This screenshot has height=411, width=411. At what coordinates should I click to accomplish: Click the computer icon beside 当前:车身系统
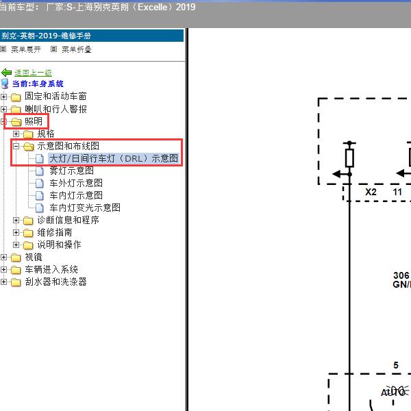tap(5, 84)
